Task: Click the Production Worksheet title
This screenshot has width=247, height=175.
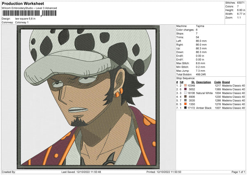Action: (23, 3)
